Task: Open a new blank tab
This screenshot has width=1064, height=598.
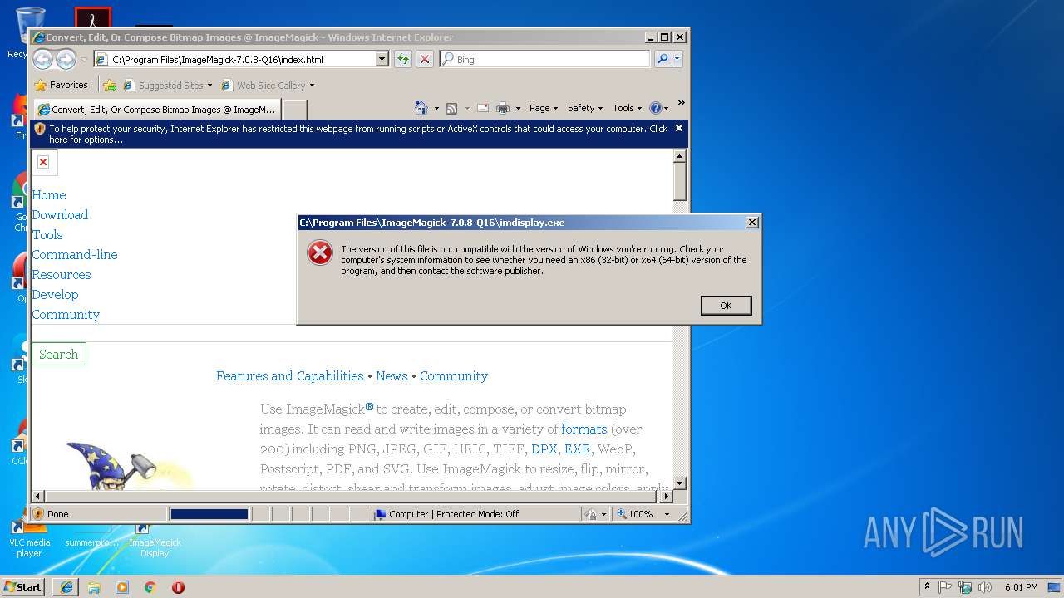Action: [x=295, y=110]
